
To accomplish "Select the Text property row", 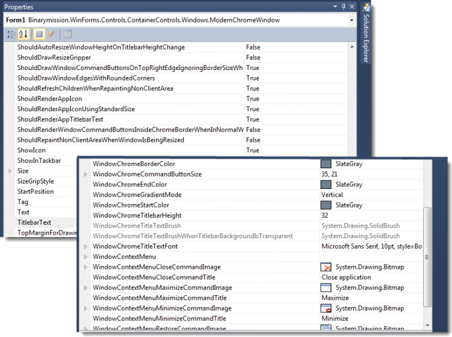I will (x=23, y=212).
